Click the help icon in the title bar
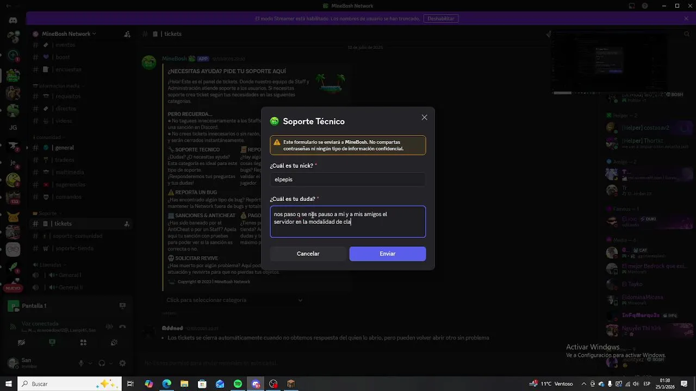 coord(645,6)
